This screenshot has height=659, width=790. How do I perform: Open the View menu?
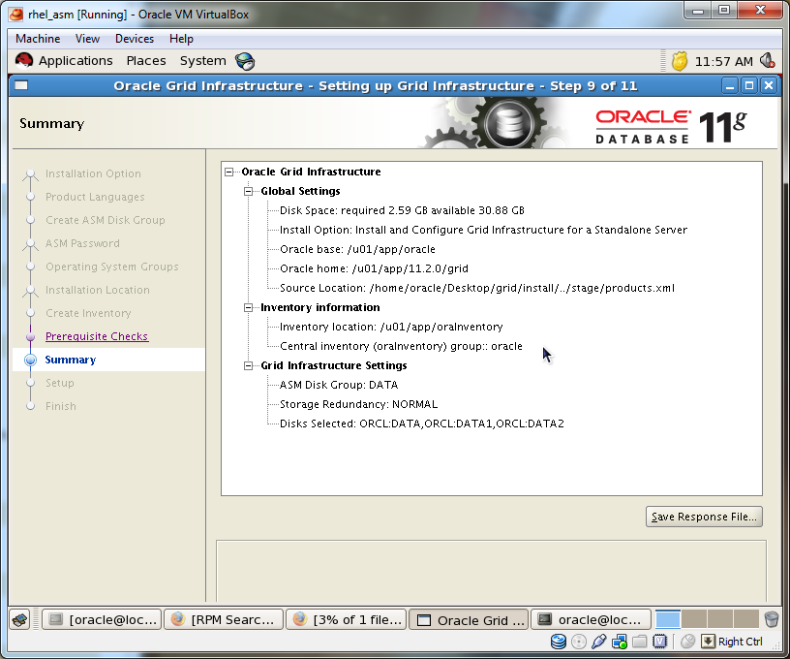[x=88, y=39]
